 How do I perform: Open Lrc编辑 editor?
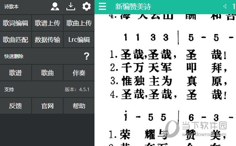(x=79, y=39)
